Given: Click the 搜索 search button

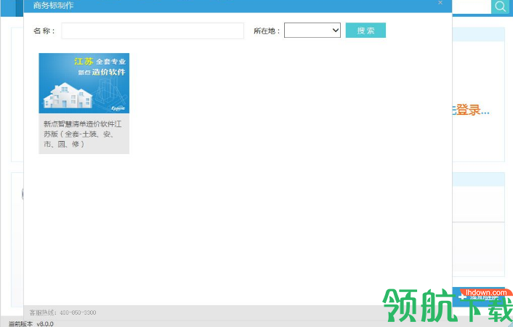Looking at the screenshot, I should 365,30.
